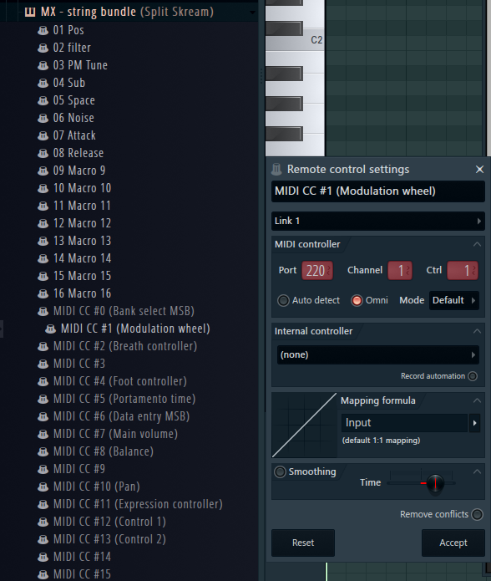Click the knob icon beside 09 Macro 9
This screenshot has height=581, width=491.
click(43, 171)
